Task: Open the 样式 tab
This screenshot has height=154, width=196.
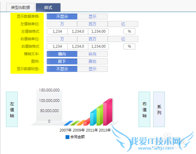Action: 48,7
